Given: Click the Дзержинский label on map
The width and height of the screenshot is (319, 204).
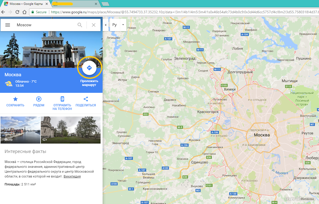Looking at the screenshot, I should coord(305,178).
